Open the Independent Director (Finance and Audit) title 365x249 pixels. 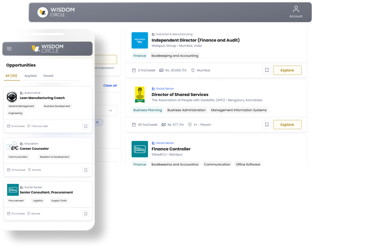pos(196,40)
